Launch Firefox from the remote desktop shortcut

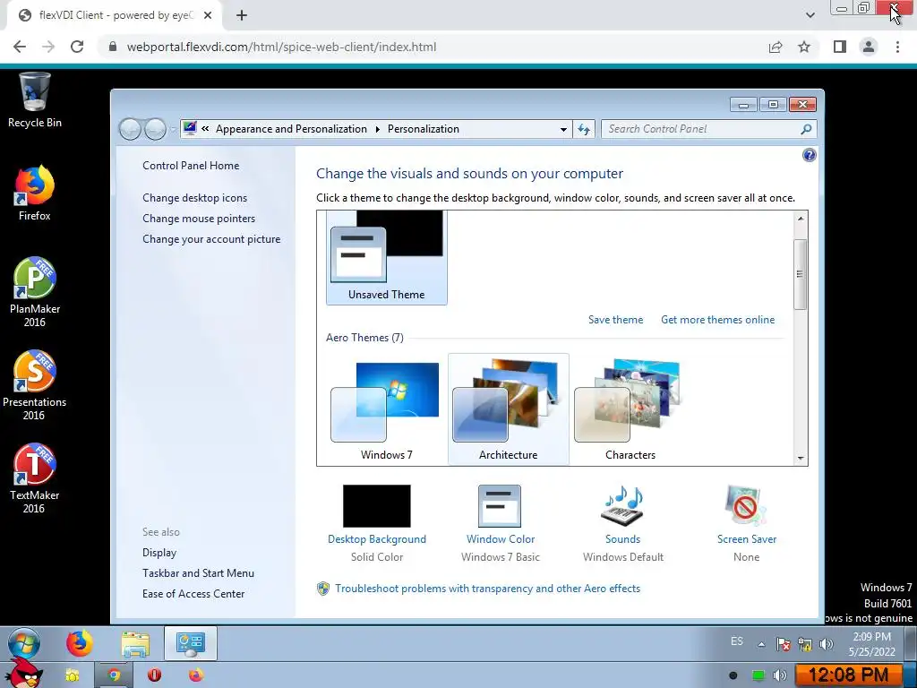click(x=35, y=193)
